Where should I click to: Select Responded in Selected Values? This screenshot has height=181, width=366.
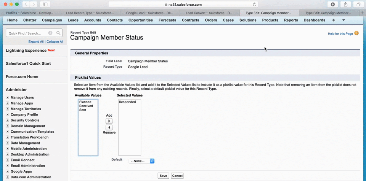[127, 102]
